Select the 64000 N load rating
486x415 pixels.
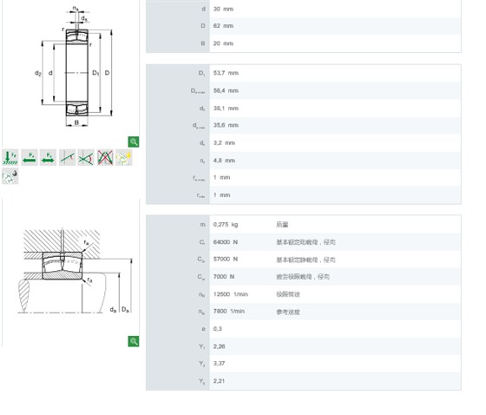pos(226,242)
